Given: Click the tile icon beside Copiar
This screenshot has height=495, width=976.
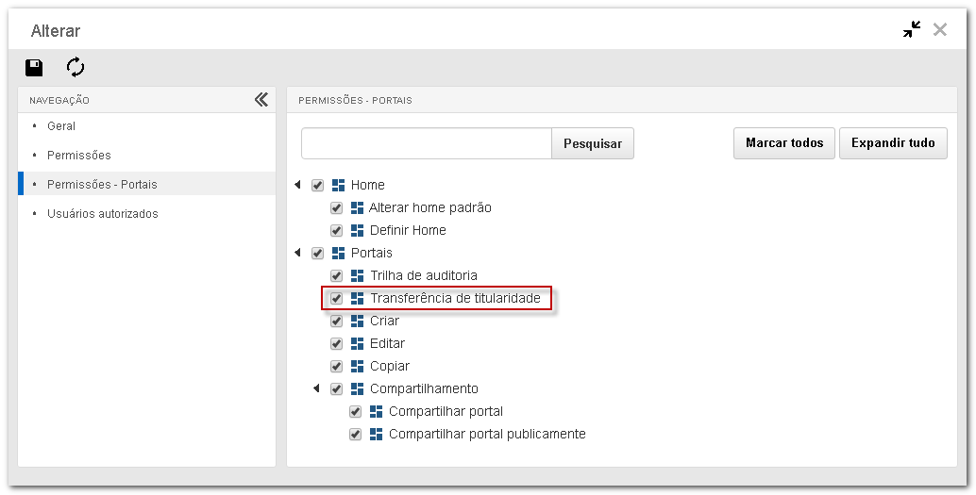Looking at the screenshot, I should (x=358, y=366).
